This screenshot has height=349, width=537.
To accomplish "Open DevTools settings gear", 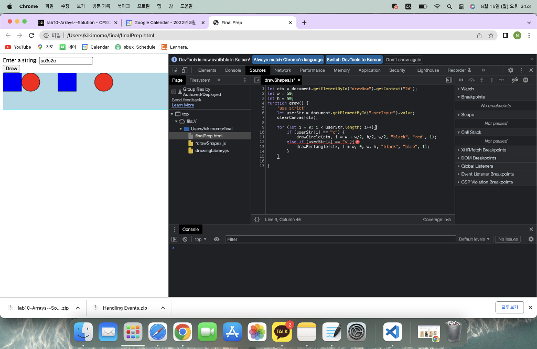I will click(x=511, y=70).
